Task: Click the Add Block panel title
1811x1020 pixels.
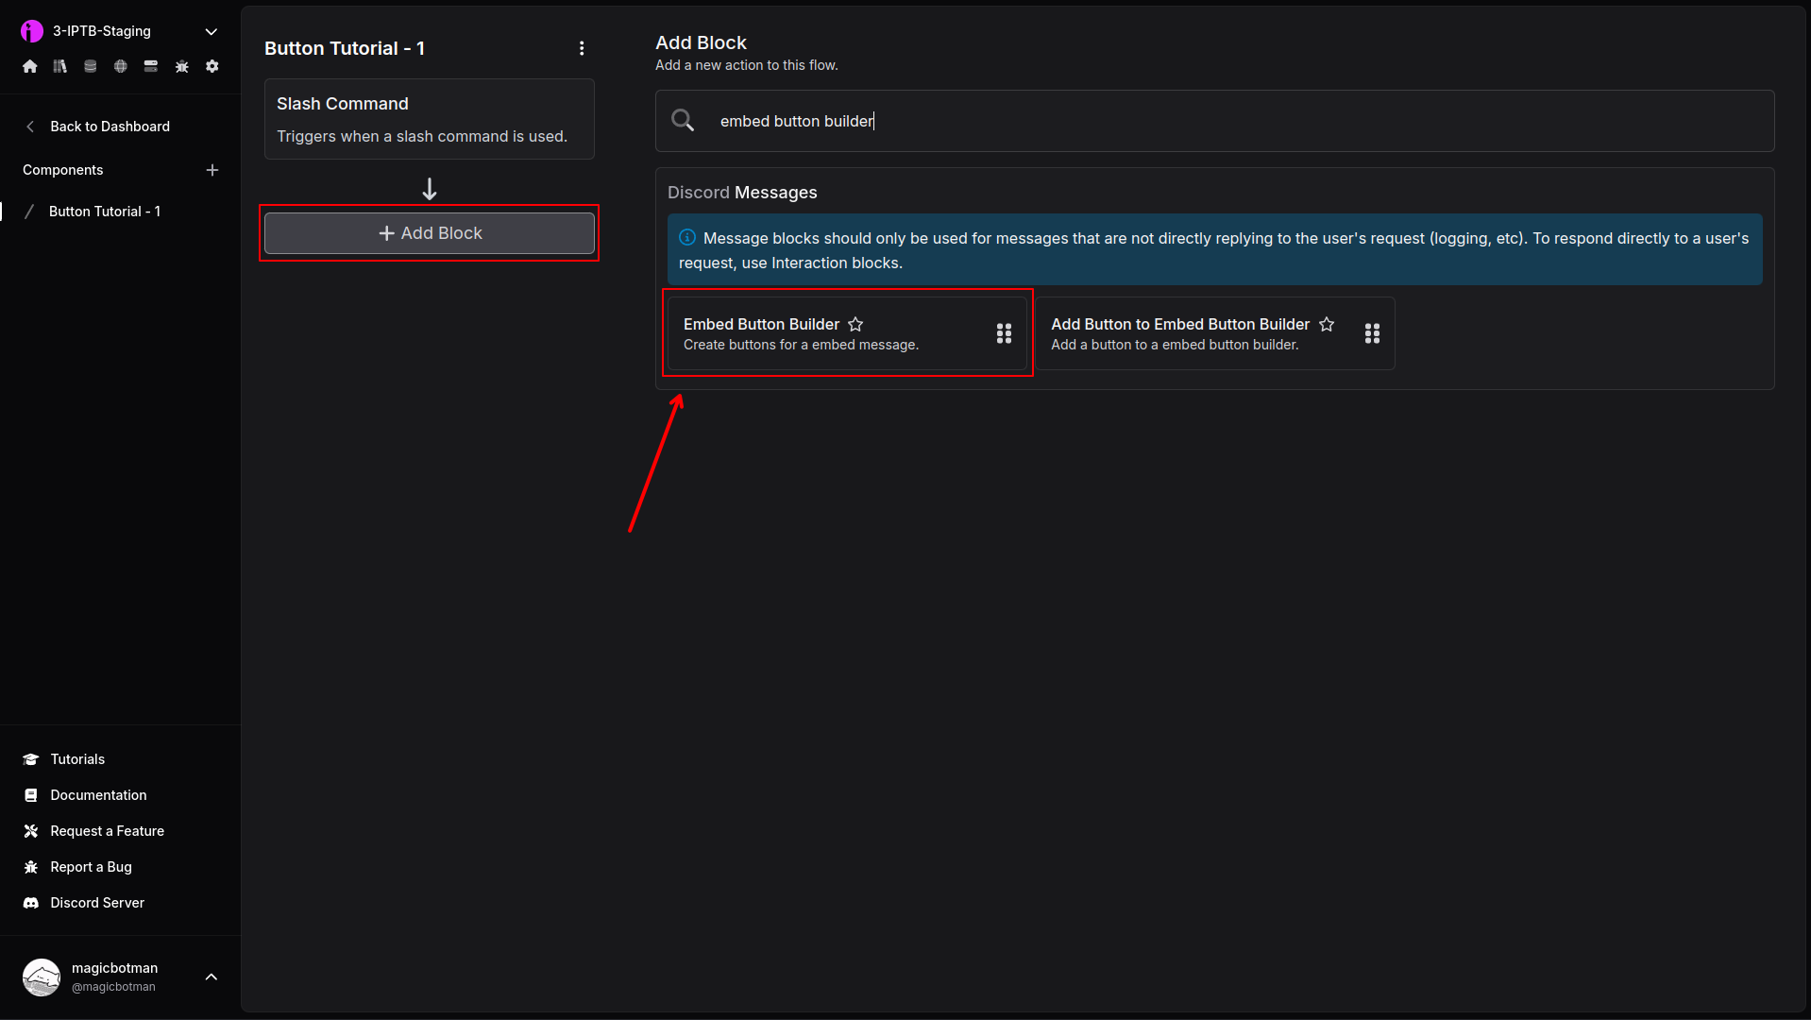Action: click(701, 42)
